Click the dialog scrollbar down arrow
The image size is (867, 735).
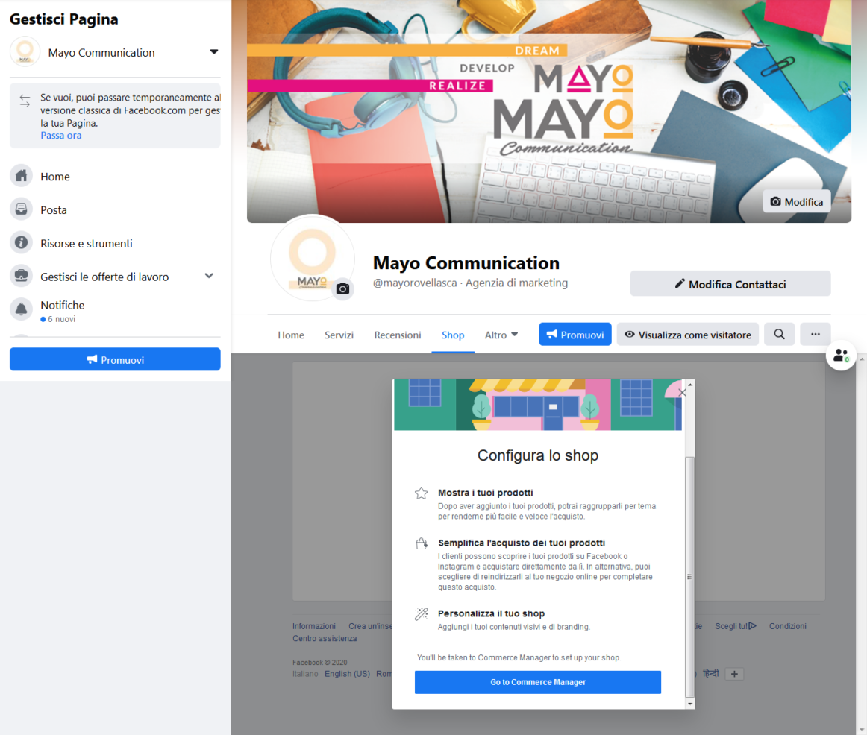click(689, 704)
